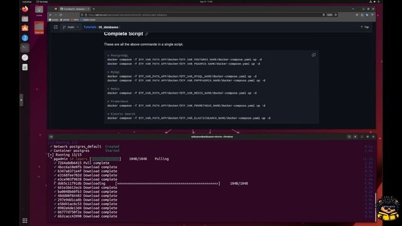Click the docker-compose PGADMIN_NAME command line

183,64
